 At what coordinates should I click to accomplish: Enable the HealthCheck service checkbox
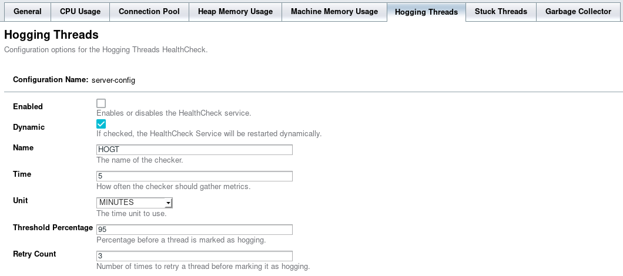click(101, 103)
